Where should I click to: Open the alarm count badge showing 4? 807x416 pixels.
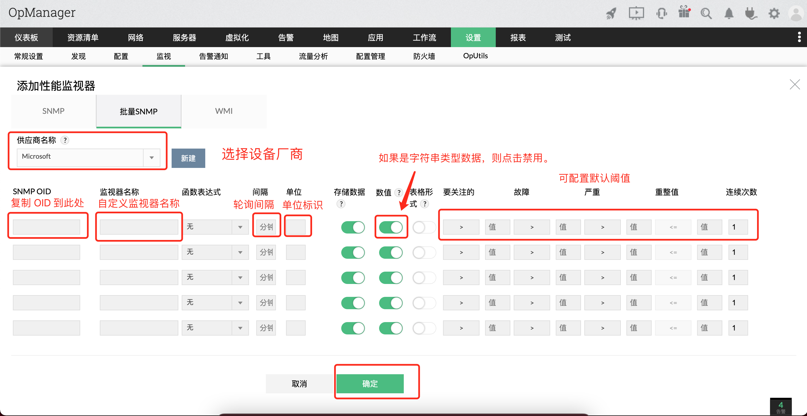point(781,406)
